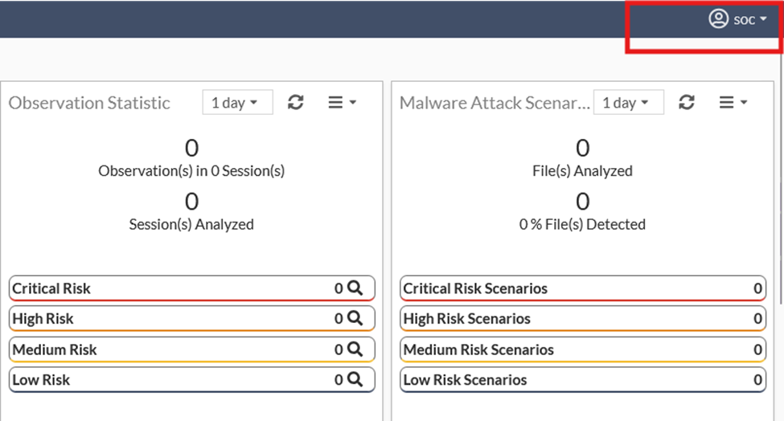The width and height of the screenshot is (784, 421).
Task: Refresh the Malware Attack Scenarios widget
Action: coord(687,102)
